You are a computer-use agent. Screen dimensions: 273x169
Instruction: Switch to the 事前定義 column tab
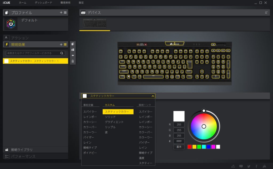[88, 105]
